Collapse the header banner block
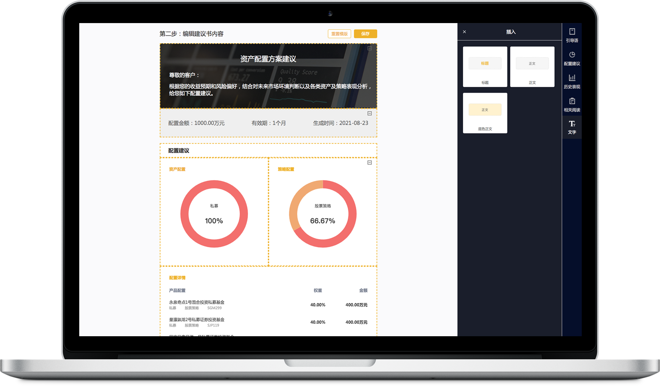Viewport: 660px width, 386px height. (369, 48)
